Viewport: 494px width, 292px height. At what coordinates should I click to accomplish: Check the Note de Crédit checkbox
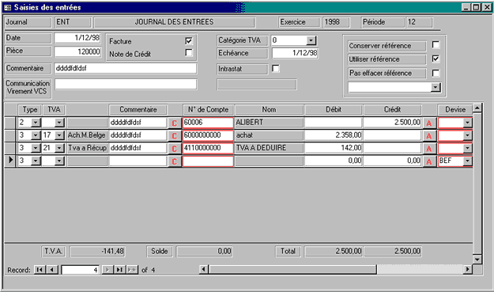[189, 53]
